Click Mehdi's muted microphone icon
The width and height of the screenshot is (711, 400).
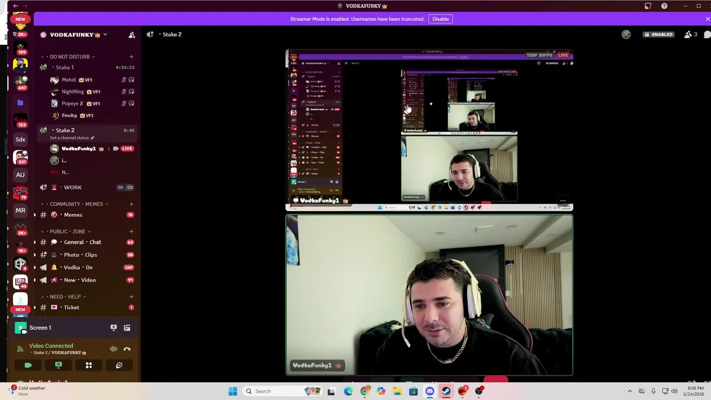click(x=124, y=79)
